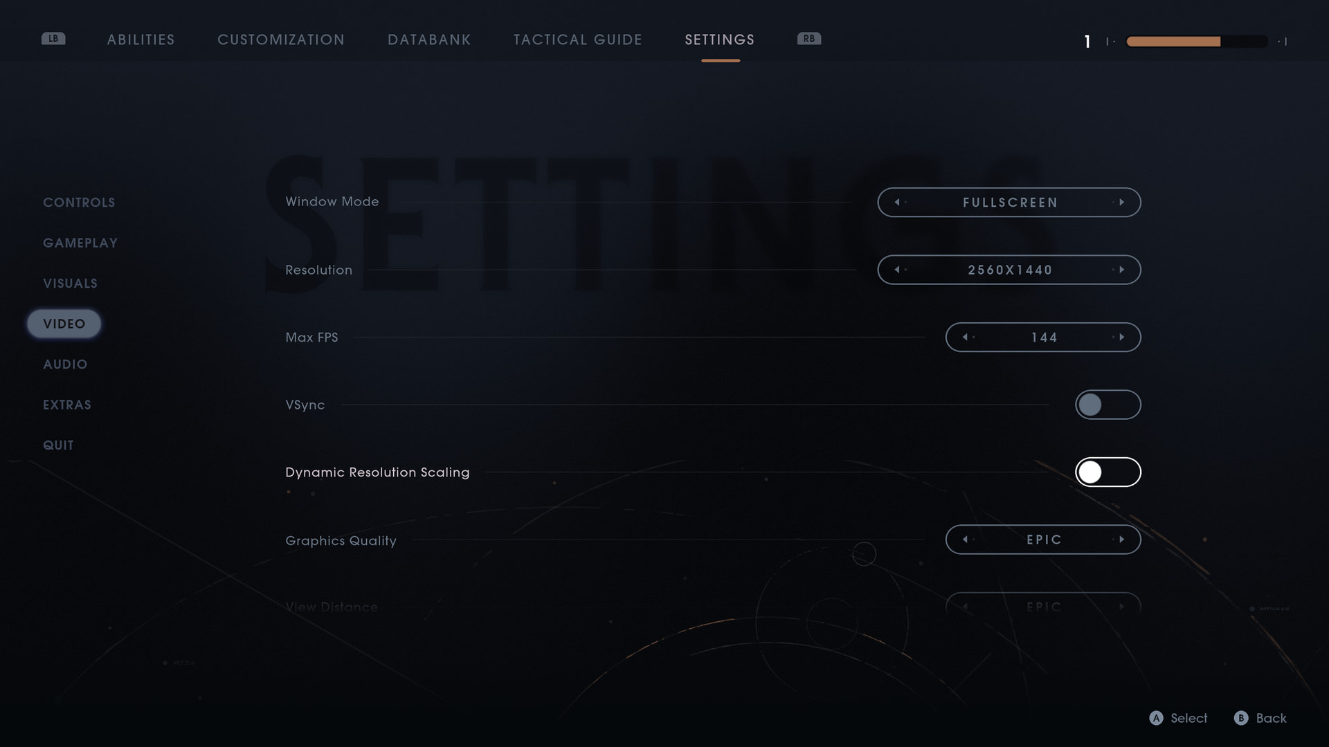Switch to the Databank tab
The image size is (1329, 747).
429,39
